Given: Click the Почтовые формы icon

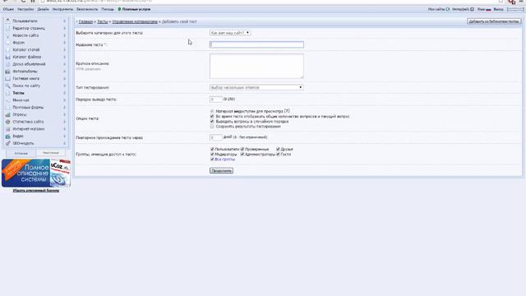Looking at the screenshot, I should click(7, 108).
